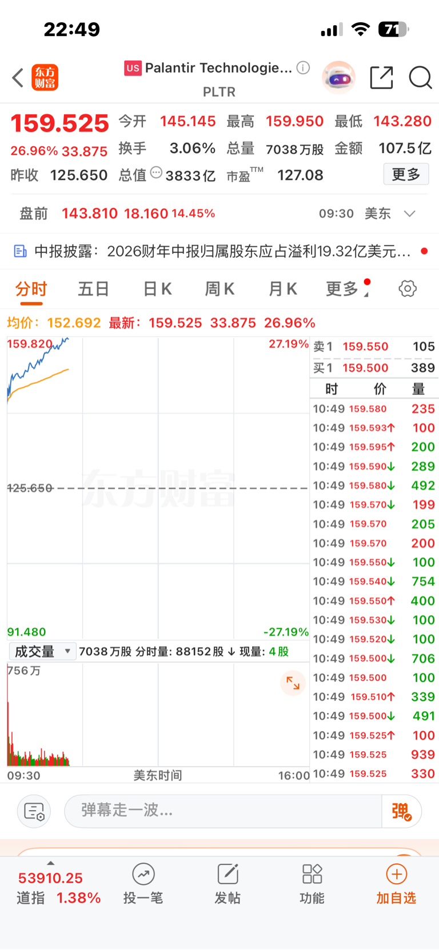Switch to the 日K tab
The image size is (439, 950).
pos(157,288)
